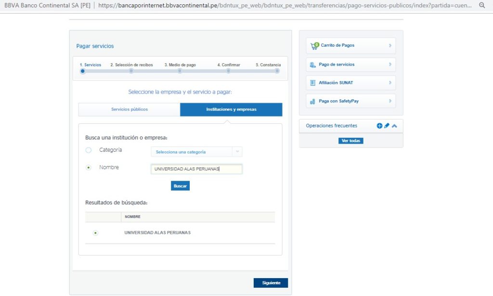
Task: Expand Pago de servicios arrow
Action: point(390,64)
